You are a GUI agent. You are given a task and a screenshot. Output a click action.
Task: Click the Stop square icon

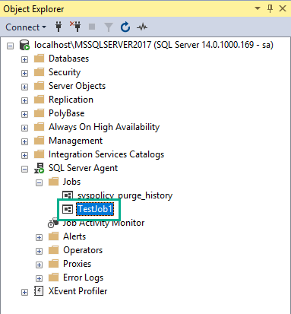pyautogui.click(x=92, y=27)
